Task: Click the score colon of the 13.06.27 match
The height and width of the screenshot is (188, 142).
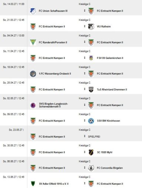Action: 85,183
